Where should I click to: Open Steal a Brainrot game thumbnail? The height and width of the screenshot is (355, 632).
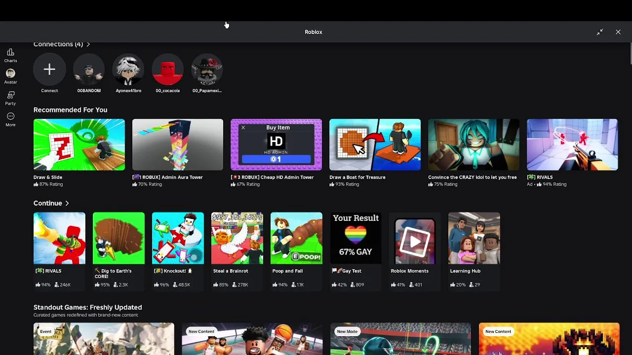click(x=237, y=238)
